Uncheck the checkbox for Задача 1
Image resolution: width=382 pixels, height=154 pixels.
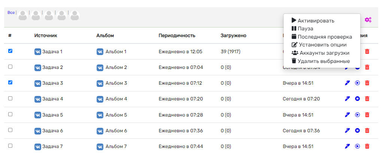click(10, 51)
